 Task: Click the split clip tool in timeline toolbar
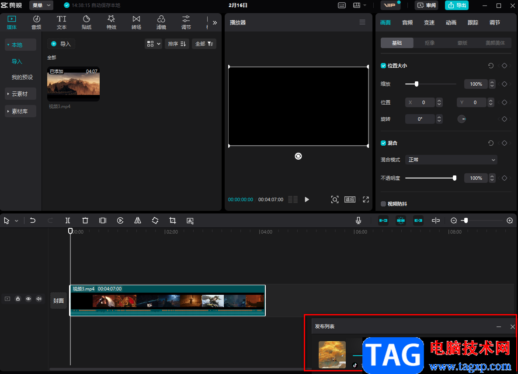pyautogui.click(x=68, y=221)
